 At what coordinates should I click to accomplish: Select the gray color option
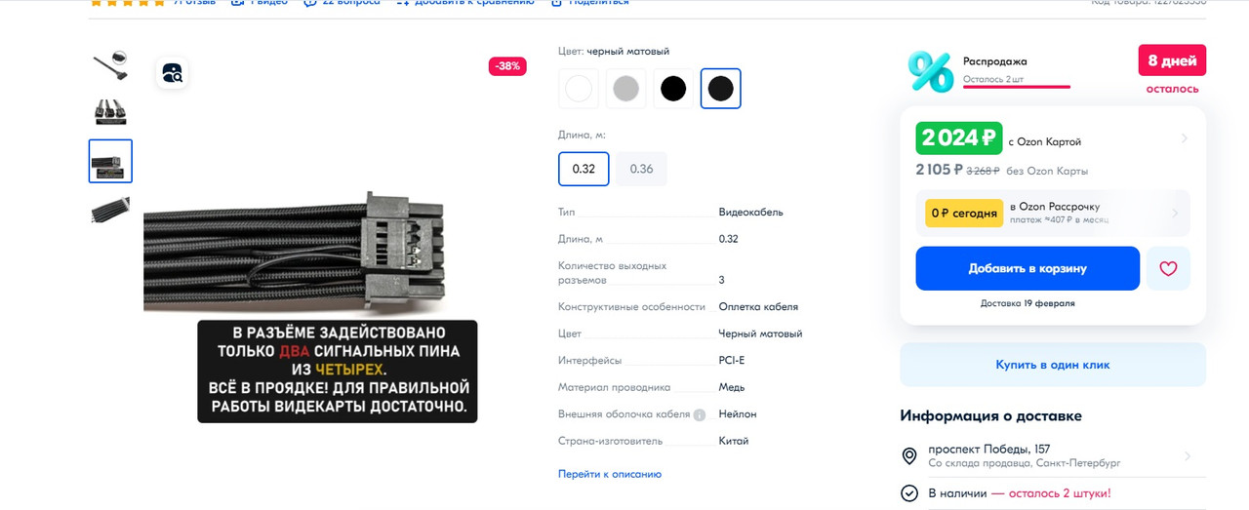point(625,89)
